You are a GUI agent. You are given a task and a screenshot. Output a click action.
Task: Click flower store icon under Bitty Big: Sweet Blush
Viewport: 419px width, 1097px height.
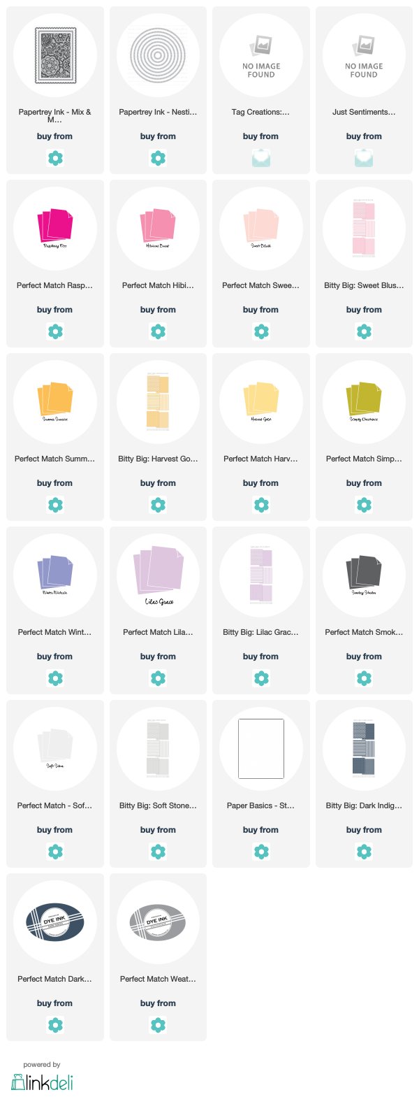[364, 331]
